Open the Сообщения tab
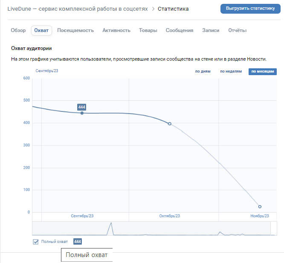This screenshot has width=284, height=263. [x=180, y=30]
